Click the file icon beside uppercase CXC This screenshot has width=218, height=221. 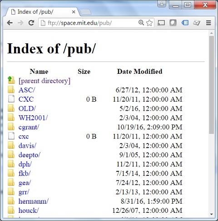(x=11, y=99)
